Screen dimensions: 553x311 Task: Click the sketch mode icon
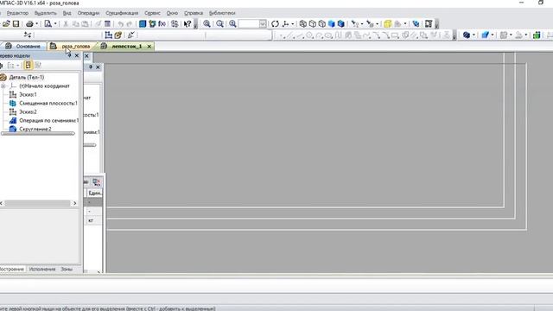[x=109, y=35]
